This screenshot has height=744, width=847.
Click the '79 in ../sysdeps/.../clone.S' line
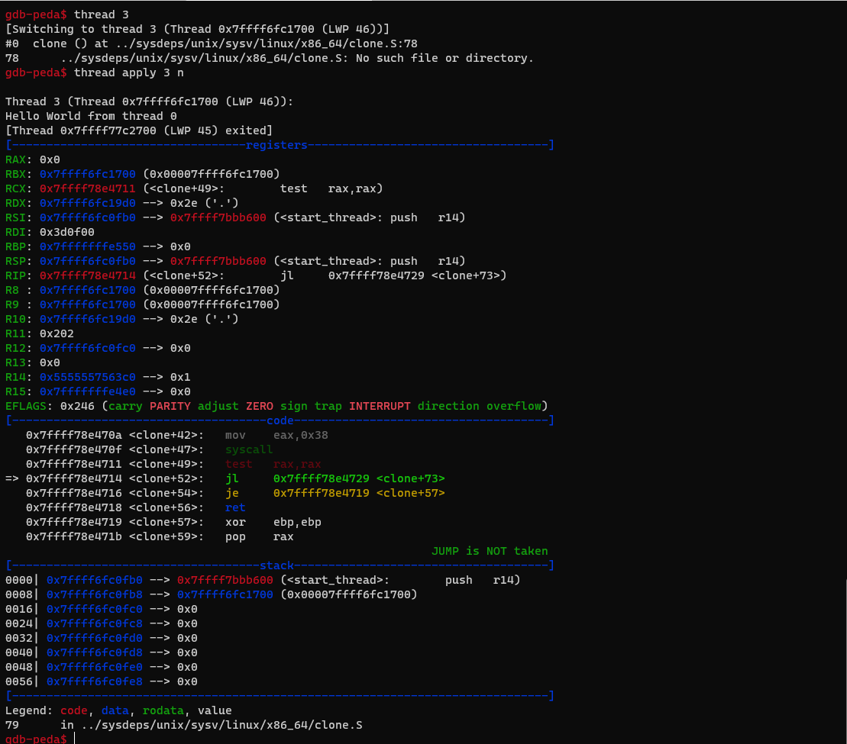183,726
